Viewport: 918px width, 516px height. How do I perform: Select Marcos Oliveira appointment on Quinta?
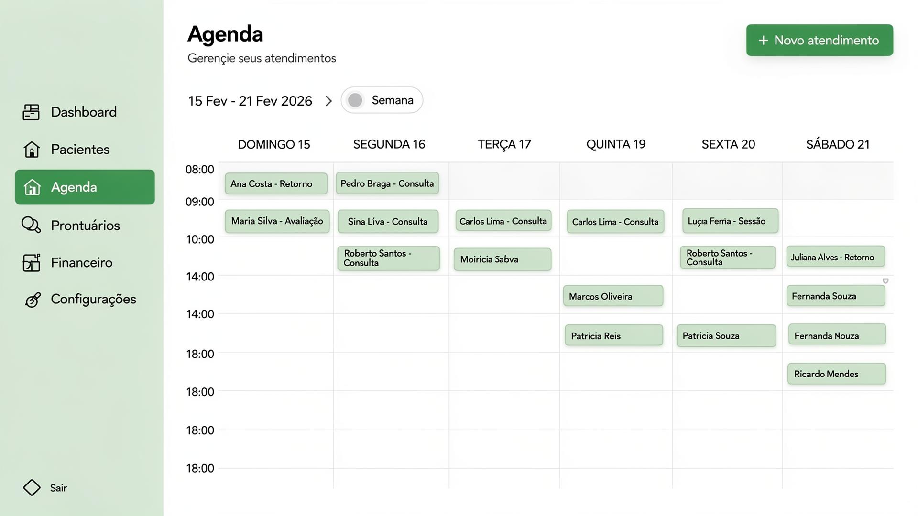point(613,296)
